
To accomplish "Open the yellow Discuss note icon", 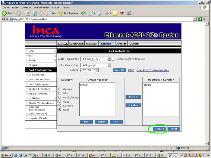I will click(x=115, y=13).
